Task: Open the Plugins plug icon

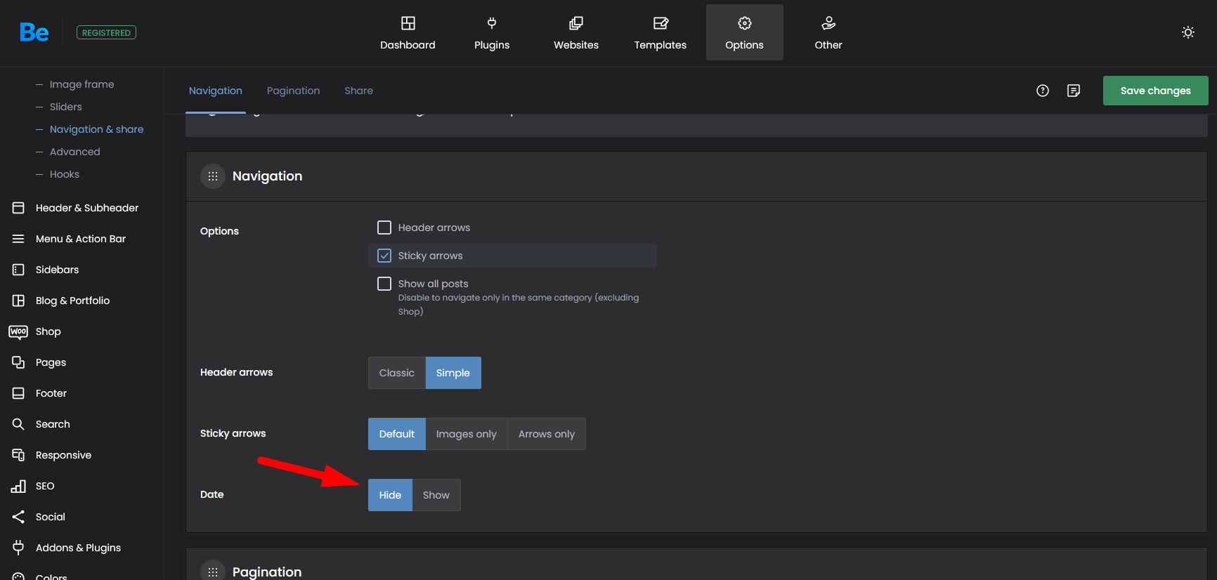Action: 492,23
